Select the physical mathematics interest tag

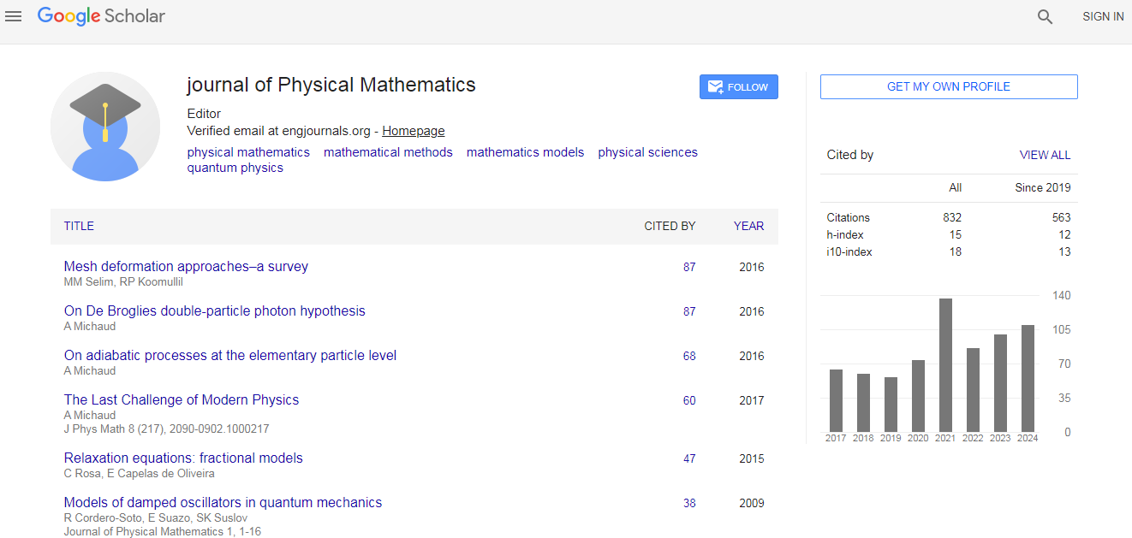(x=248, y=152)
